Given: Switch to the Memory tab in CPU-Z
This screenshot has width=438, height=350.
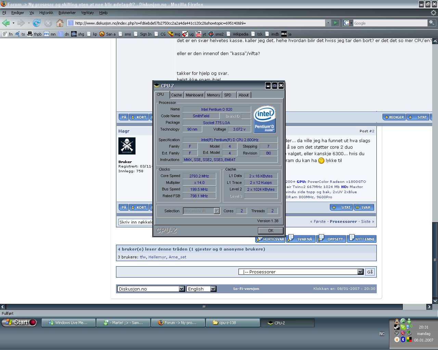Looking at the screenshot, I should pyautogui.click(x=214, y=95).
